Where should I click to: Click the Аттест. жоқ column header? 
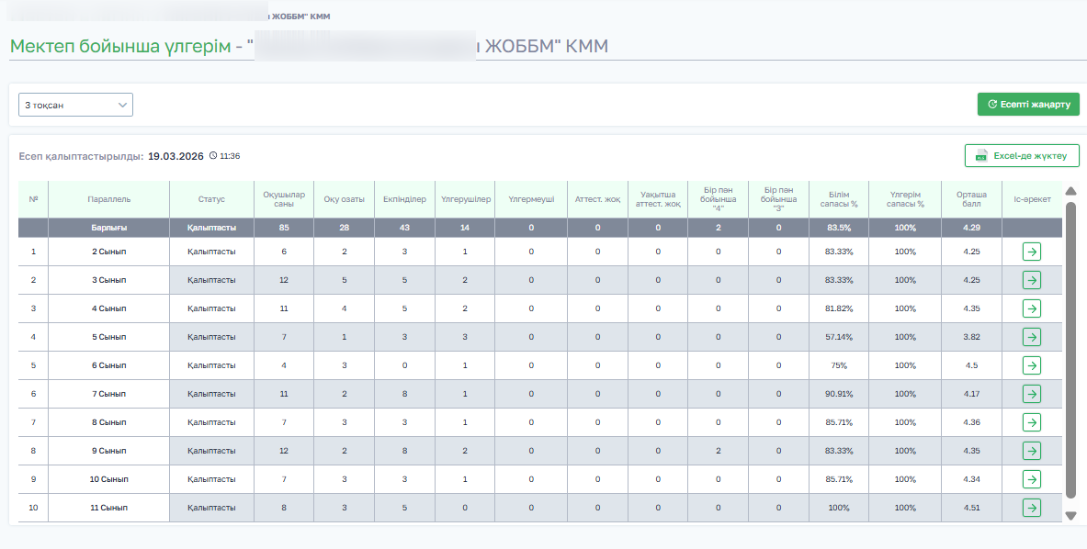[x=597, y=199]
